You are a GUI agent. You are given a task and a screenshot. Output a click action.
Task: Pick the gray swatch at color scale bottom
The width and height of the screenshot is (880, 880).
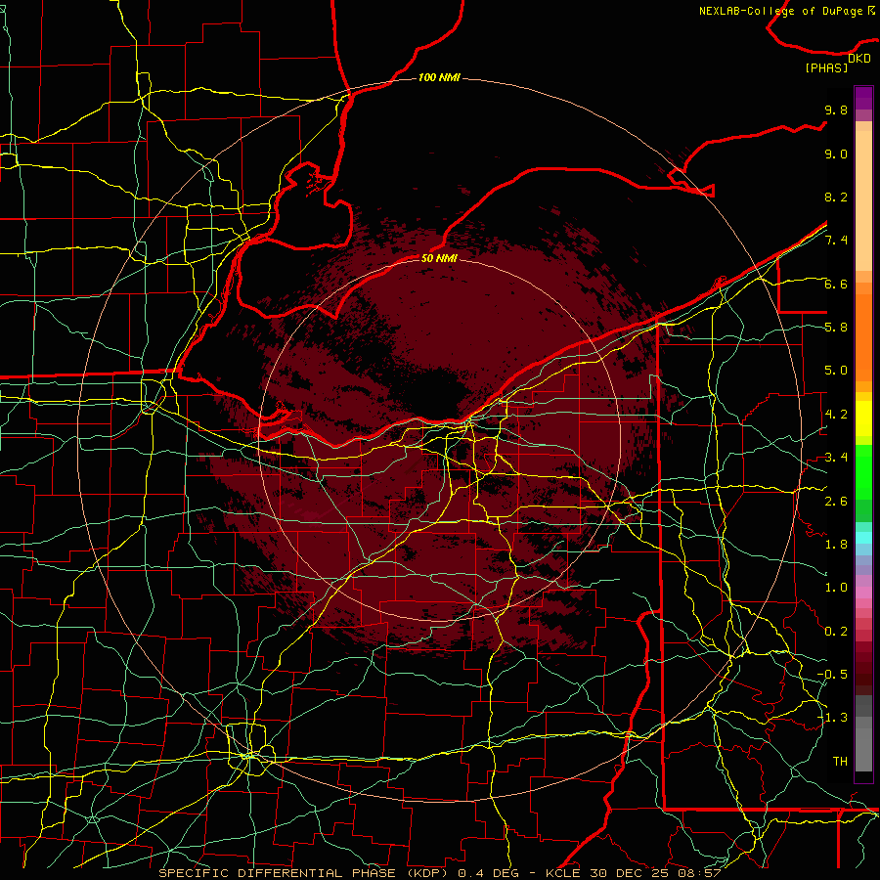point(863,752)
